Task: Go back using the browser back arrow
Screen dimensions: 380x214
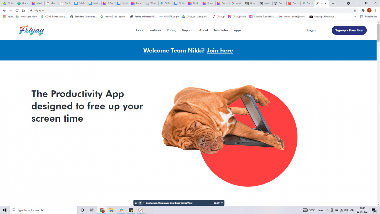Action: [x=4, y=10]
